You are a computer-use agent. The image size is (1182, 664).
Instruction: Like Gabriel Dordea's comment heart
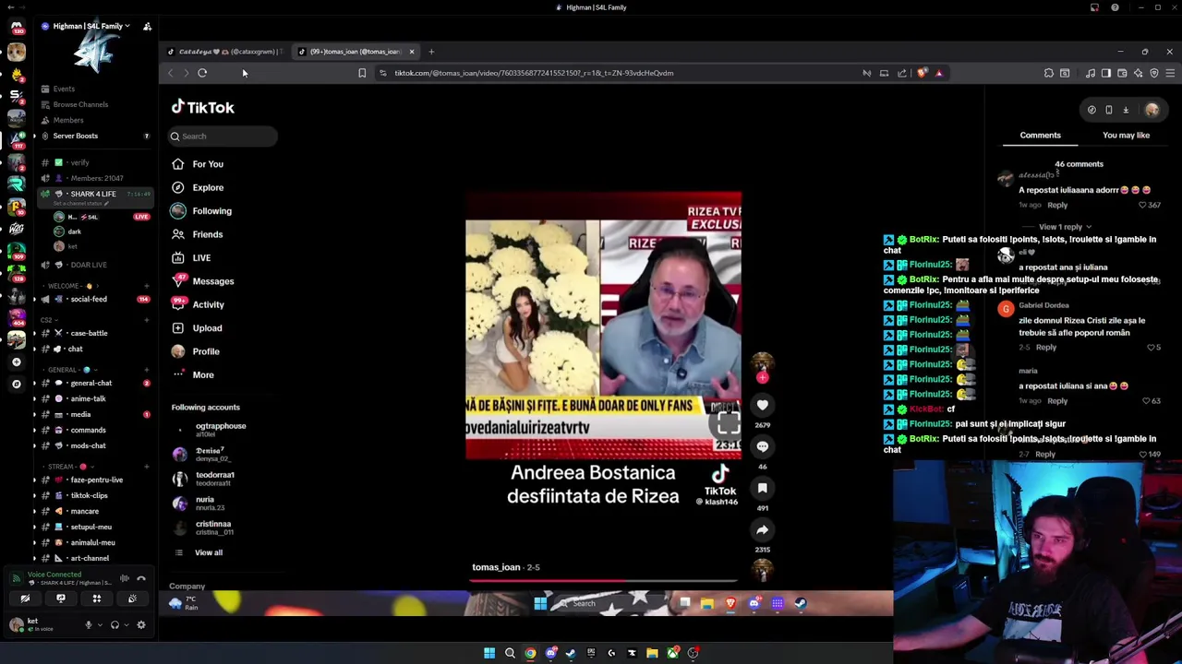pos(1152,348)
